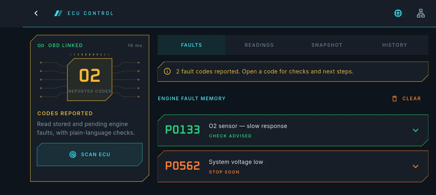This screenshot has height=195, width=436.
Task: Open the P0133 code label
Action: coord(183,130)
